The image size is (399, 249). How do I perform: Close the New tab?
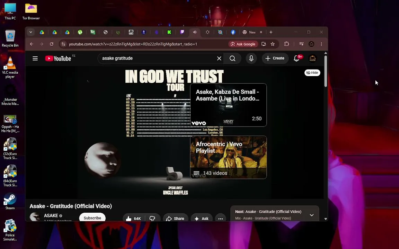point(261,32)
